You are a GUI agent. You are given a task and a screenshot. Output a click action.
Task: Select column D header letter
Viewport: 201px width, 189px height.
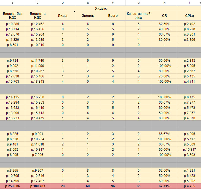(63, 3)
